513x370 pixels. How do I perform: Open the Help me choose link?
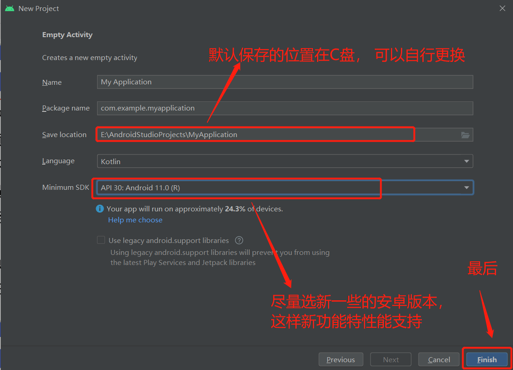pyautogui.click(x=135, y=220)
